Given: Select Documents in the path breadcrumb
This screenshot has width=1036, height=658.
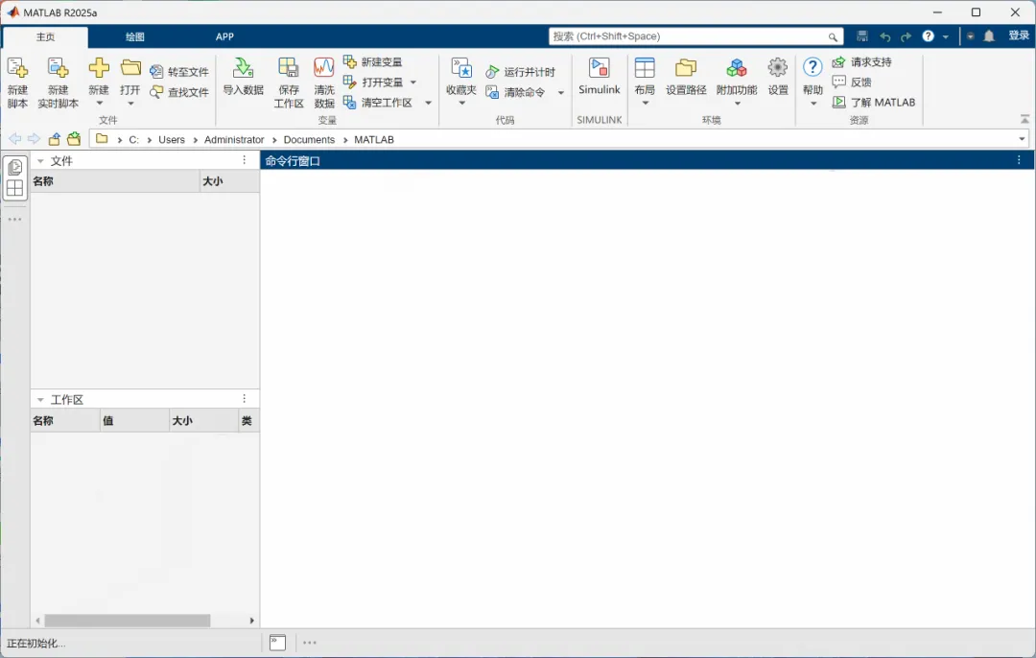Looking at the screenshot, I should [x=309, y=139].
